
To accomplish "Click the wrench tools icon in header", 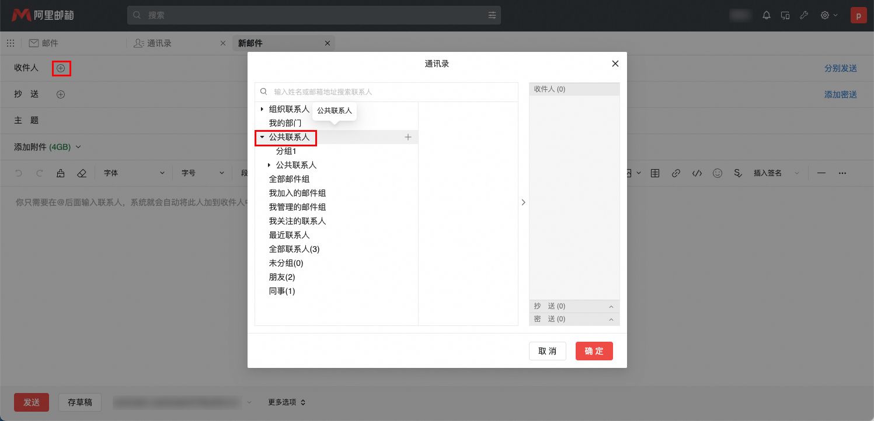I will 804,16.
